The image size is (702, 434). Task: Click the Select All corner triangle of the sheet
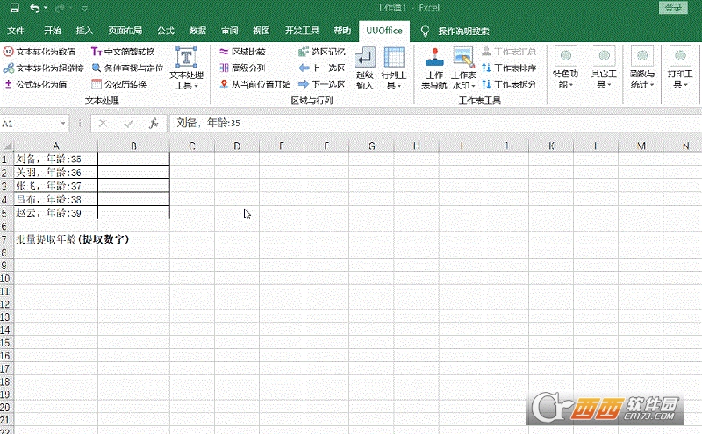click(7, 146)
